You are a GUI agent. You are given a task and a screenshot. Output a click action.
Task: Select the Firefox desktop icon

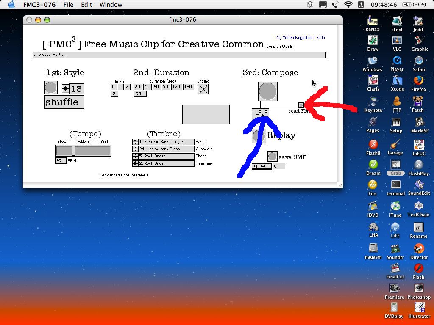pos(418,84)
